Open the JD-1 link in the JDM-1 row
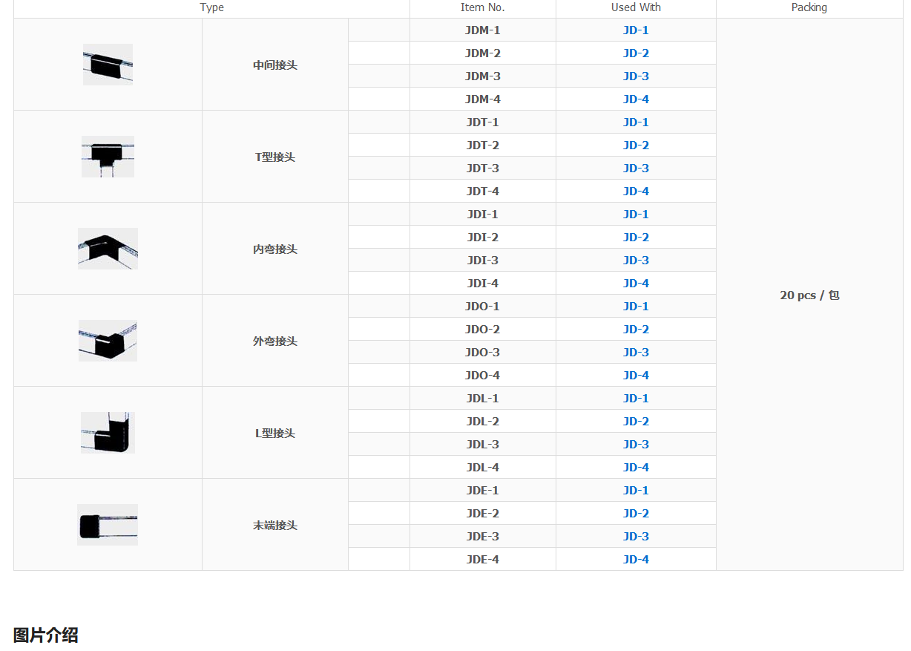This screenshot has width=911, height=651. (636, 30)
